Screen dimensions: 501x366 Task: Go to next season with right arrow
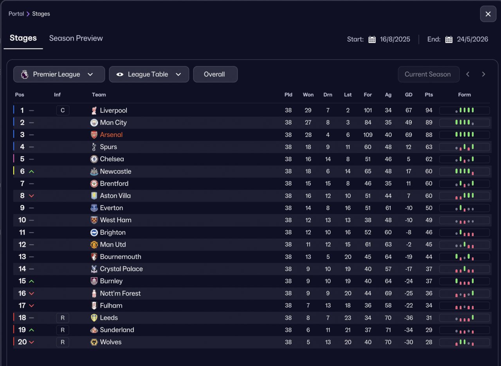click(x=483, y=74)
